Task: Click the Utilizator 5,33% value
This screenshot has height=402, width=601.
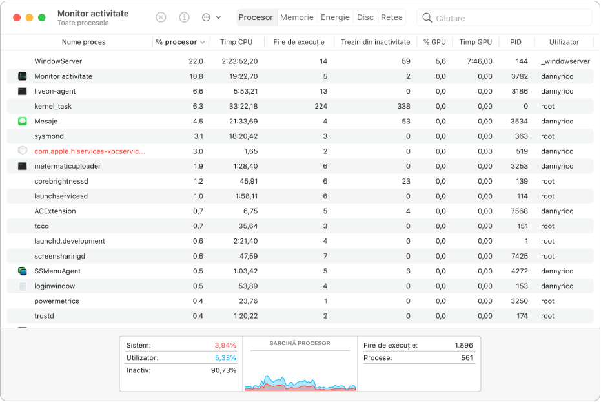Action: [225, 358]
